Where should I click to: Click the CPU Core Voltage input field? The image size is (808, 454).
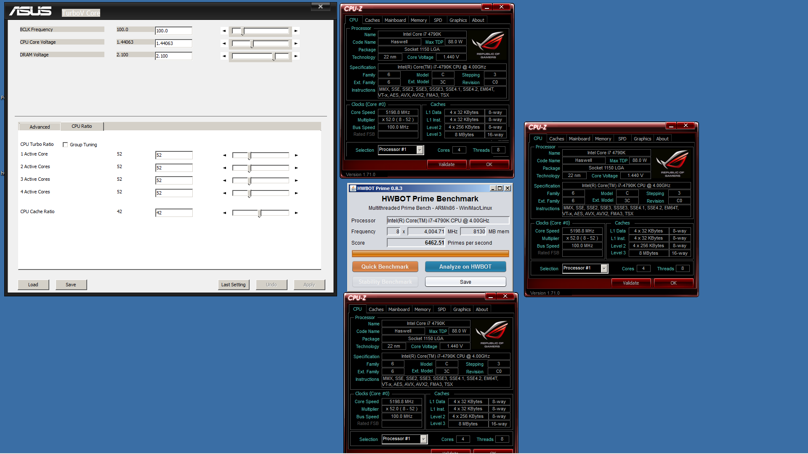174,43
